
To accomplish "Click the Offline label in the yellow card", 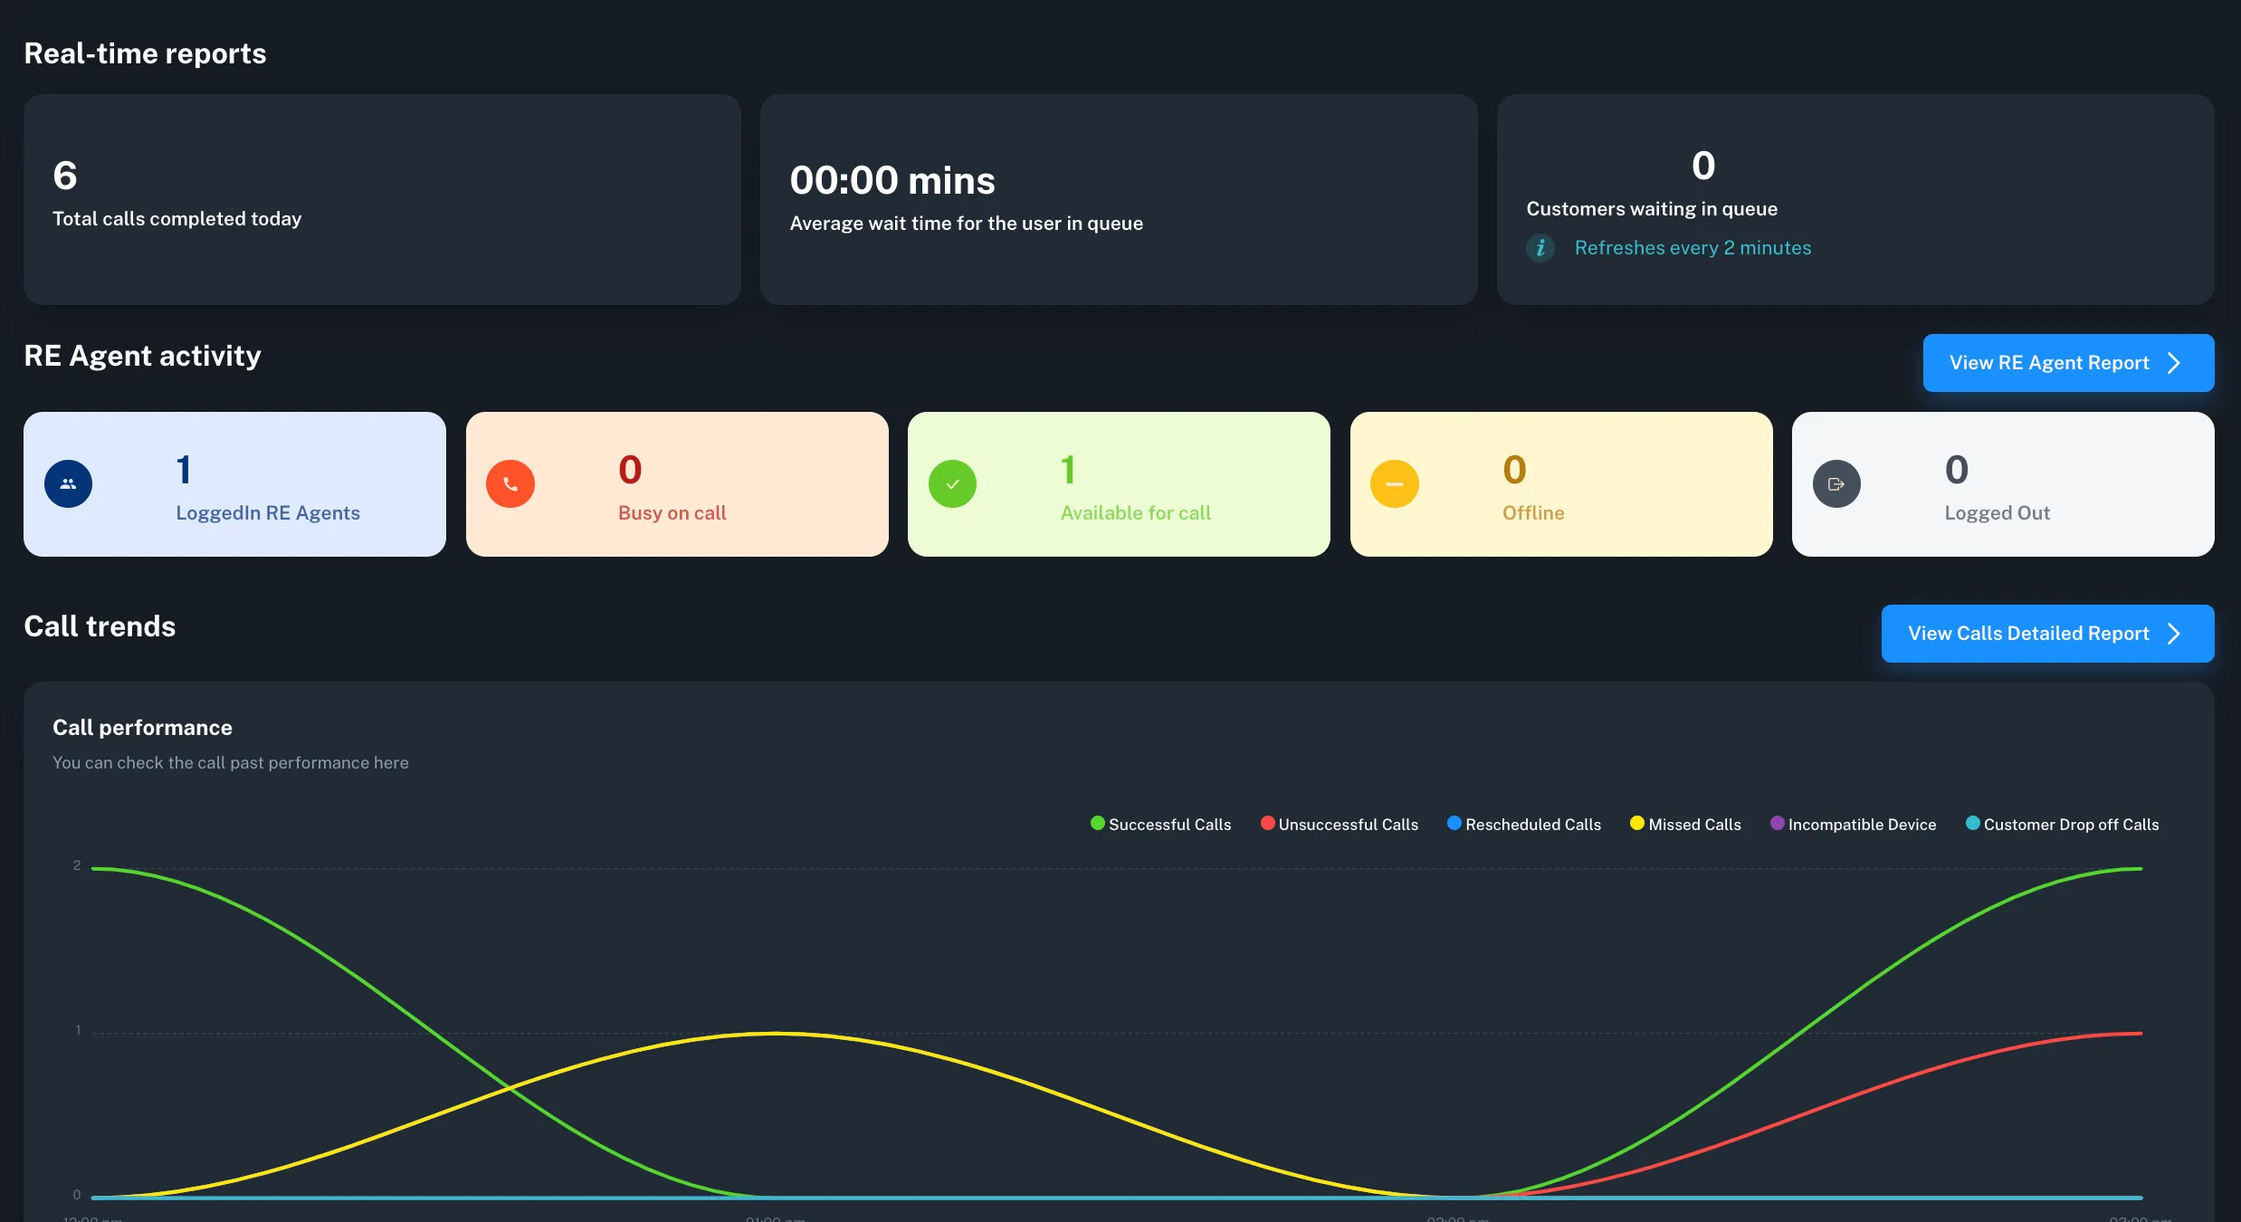I will (x=1533, y=513).
